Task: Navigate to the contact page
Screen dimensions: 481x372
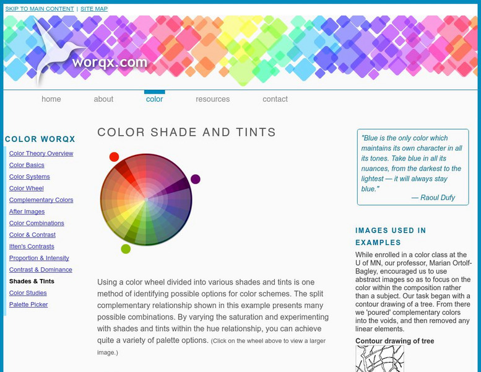Action: tap(275, 99)
